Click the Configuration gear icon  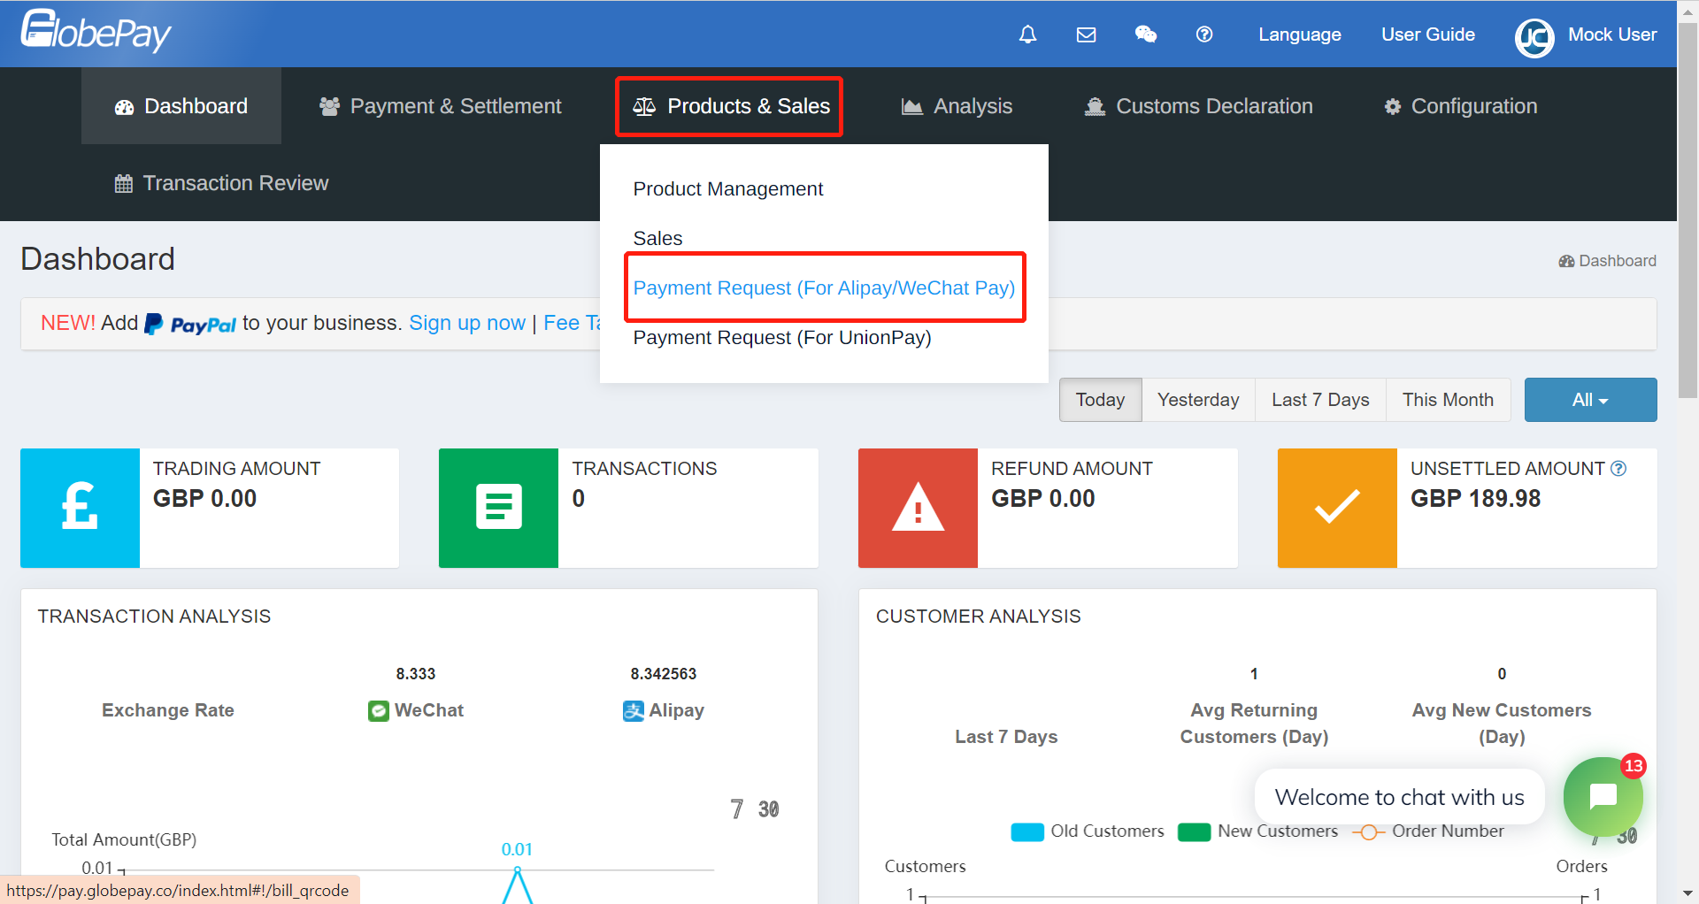[1392, 107]
